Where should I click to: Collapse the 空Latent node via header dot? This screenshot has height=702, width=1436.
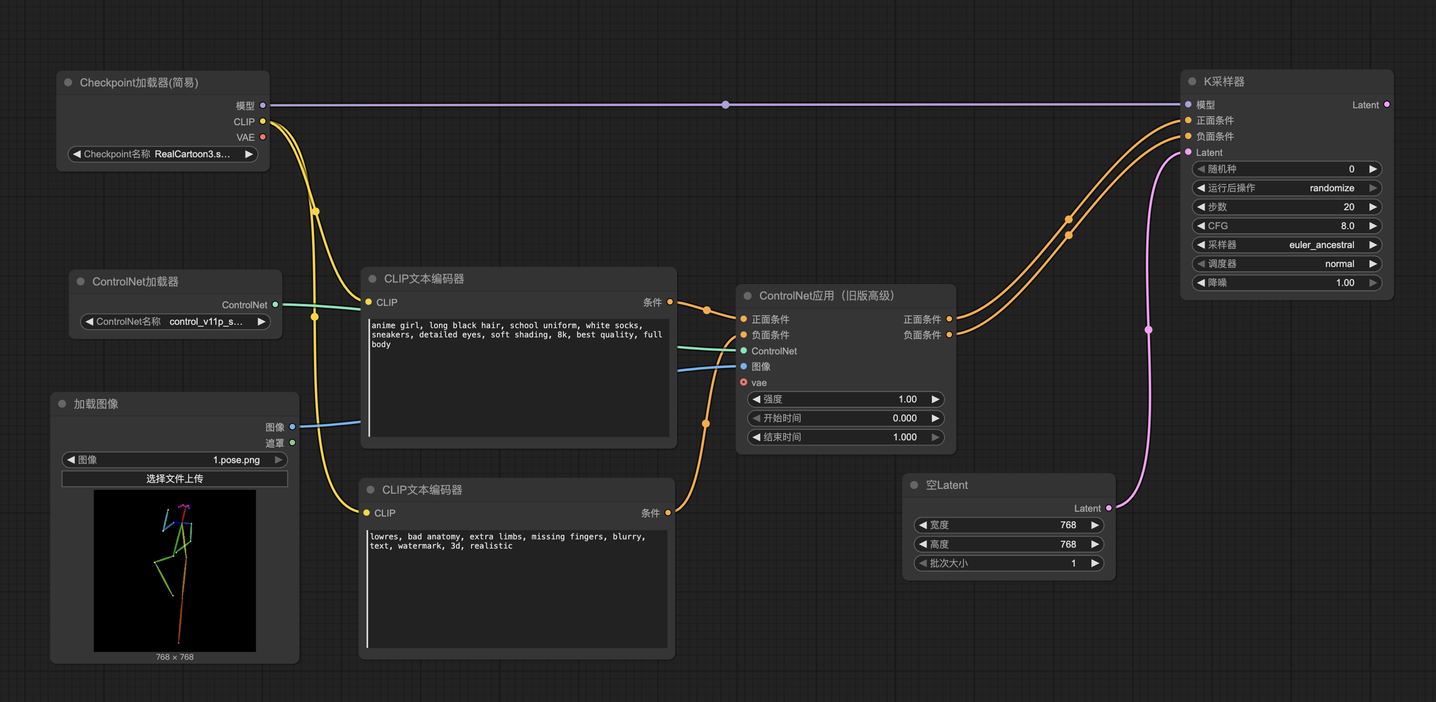[x=914, y=485]
